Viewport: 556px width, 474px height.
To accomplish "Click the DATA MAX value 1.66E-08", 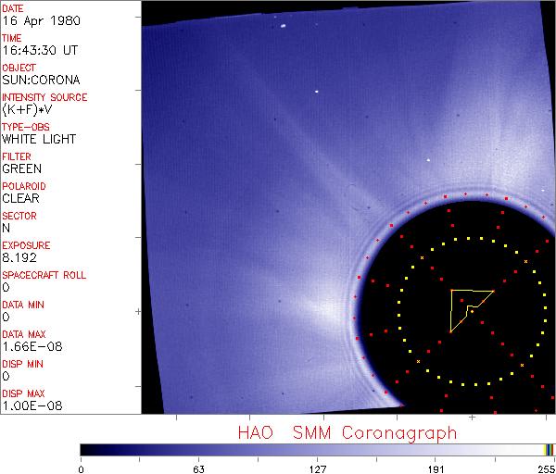I will click(29, 346).
